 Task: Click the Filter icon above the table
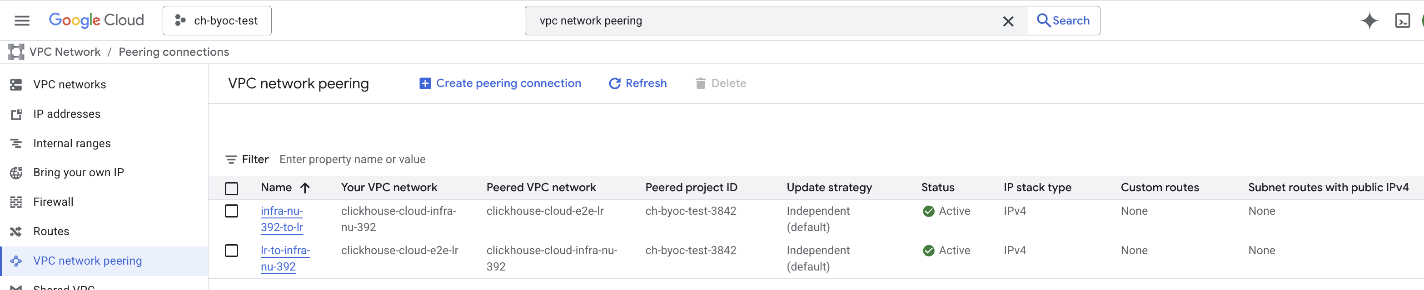(232, 159)
